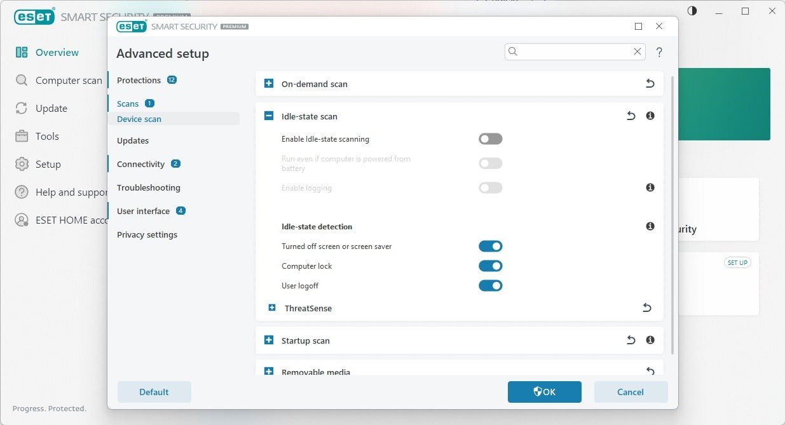
Task: Click the Tools briefcase icon
Action: (x=22, y=136)
